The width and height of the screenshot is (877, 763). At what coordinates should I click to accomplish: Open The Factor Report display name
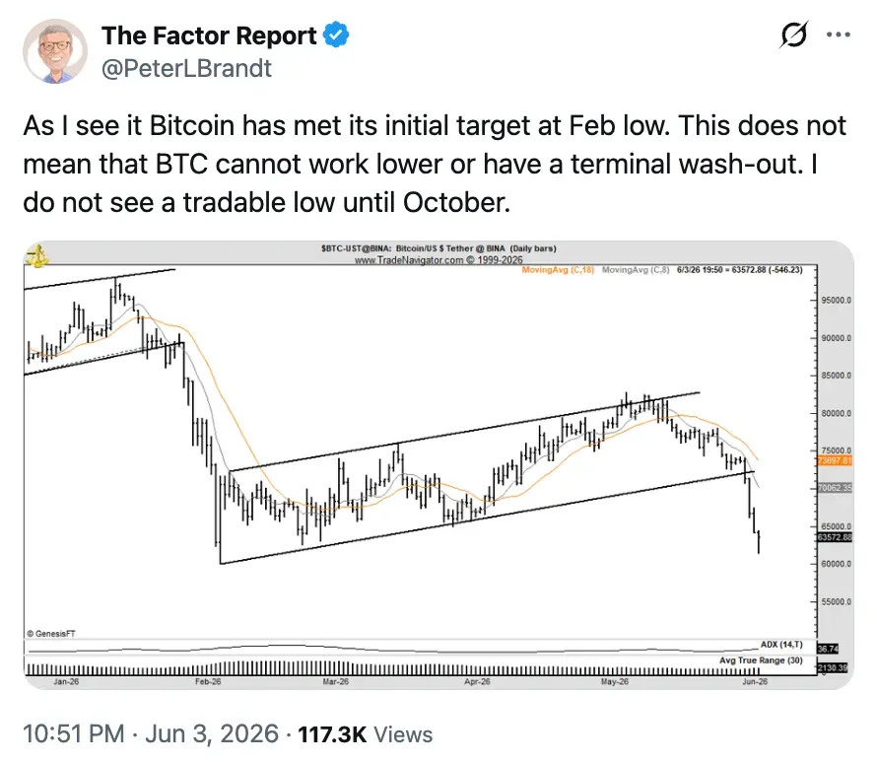(x=209, y=35)
